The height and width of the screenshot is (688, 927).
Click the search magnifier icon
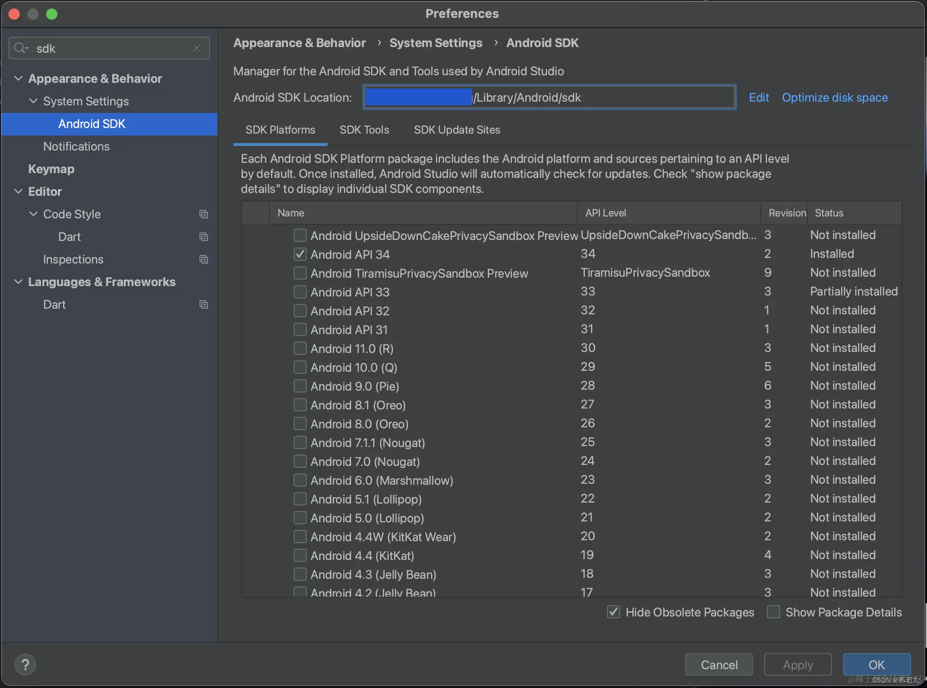21,48
